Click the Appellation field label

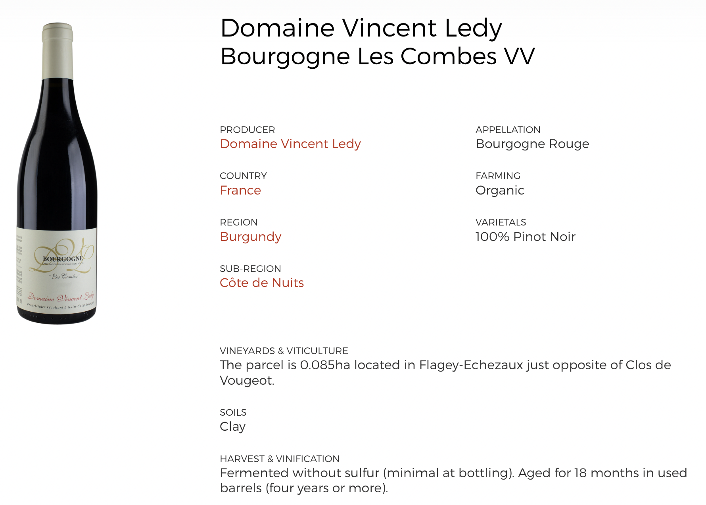[x=508, y=130]
